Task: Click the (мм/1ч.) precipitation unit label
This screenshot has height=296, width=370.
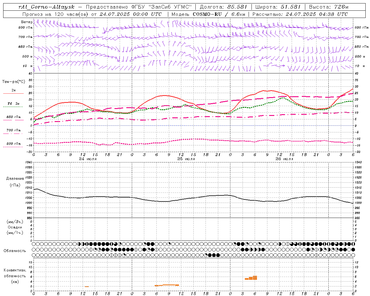Action: click(15, 233)
